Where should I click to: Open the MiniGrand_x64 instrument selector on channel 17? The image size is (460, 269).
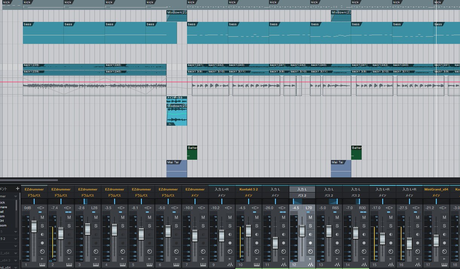(x=436, y=189)
